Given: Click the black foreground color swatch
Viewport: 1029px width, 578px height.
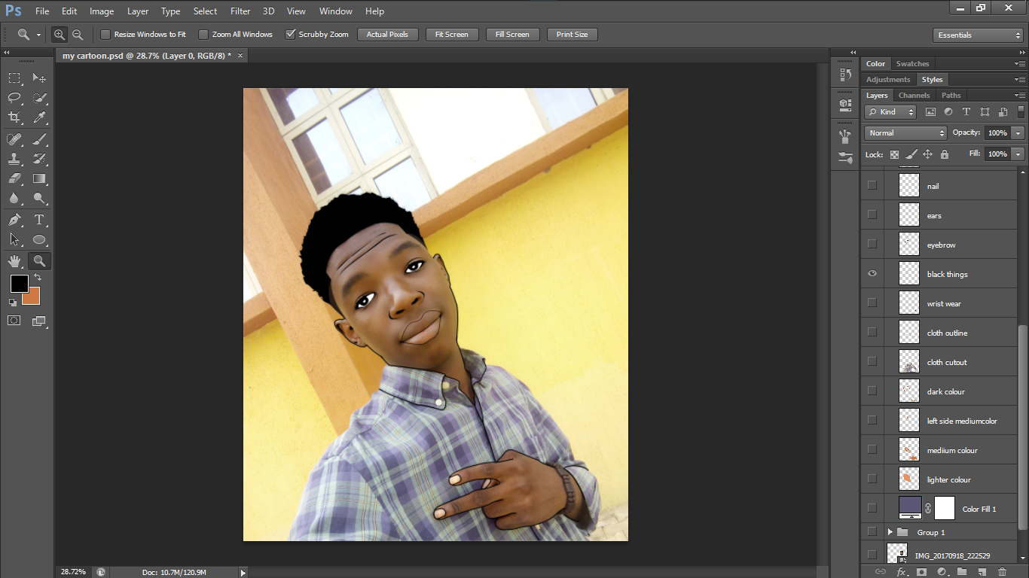Looking at the screenshot, I should (x=19, y=284).
